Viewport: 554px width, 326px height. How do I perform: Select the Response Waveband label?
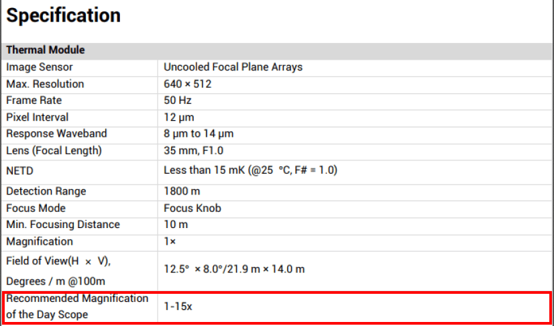[x=56, y=133]
